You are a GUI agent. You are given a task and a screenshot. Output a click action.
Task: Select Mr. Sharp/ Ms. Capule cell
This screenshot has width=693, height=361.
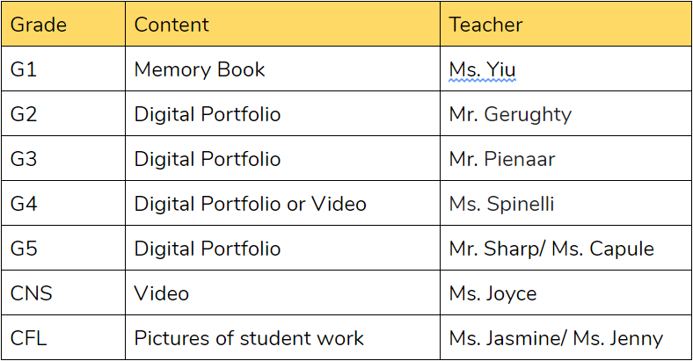(x=565, y=248)
